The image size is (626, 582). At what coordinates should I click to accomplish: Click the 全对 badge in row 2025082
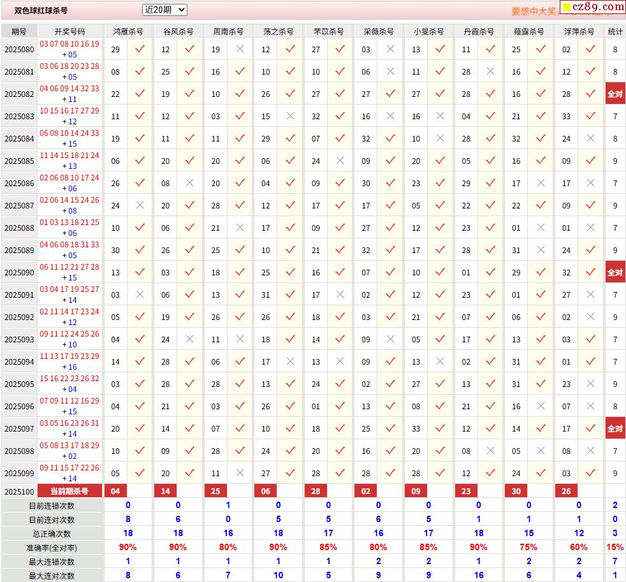coord(615,94)
